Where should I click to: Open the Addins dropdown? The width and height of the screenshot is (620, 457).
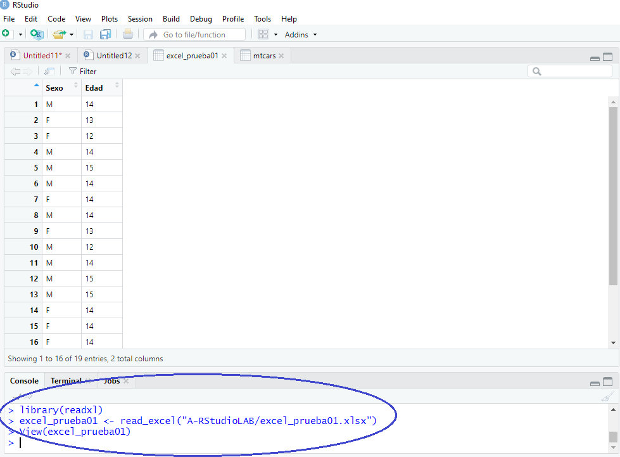(300, 34)
